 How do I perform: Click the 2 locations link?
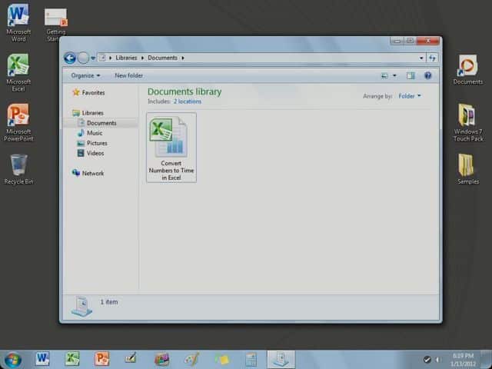(188, 101)
